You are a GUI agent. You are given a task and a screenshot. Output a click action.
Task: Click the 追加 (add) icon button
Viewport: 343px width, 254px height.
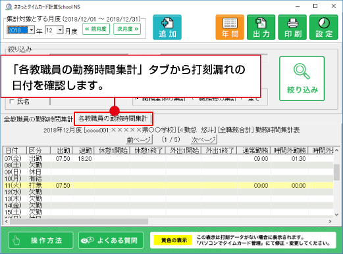tap(167, 28)
